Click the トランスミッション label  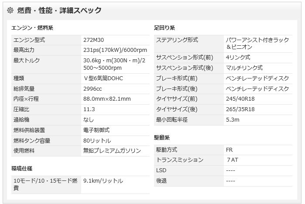(x=180, y=160)
